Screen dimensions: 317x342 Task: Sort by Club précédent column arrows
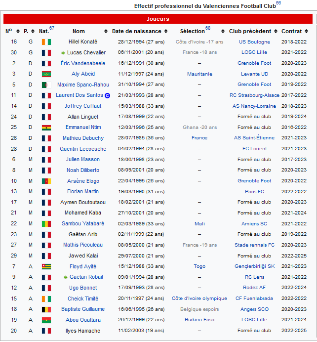(276, 32)
